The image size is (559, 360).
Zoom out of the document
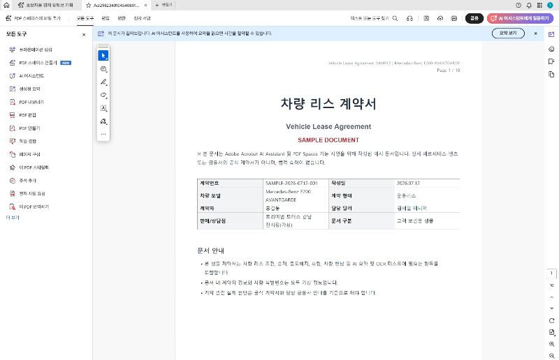[551, 356]
